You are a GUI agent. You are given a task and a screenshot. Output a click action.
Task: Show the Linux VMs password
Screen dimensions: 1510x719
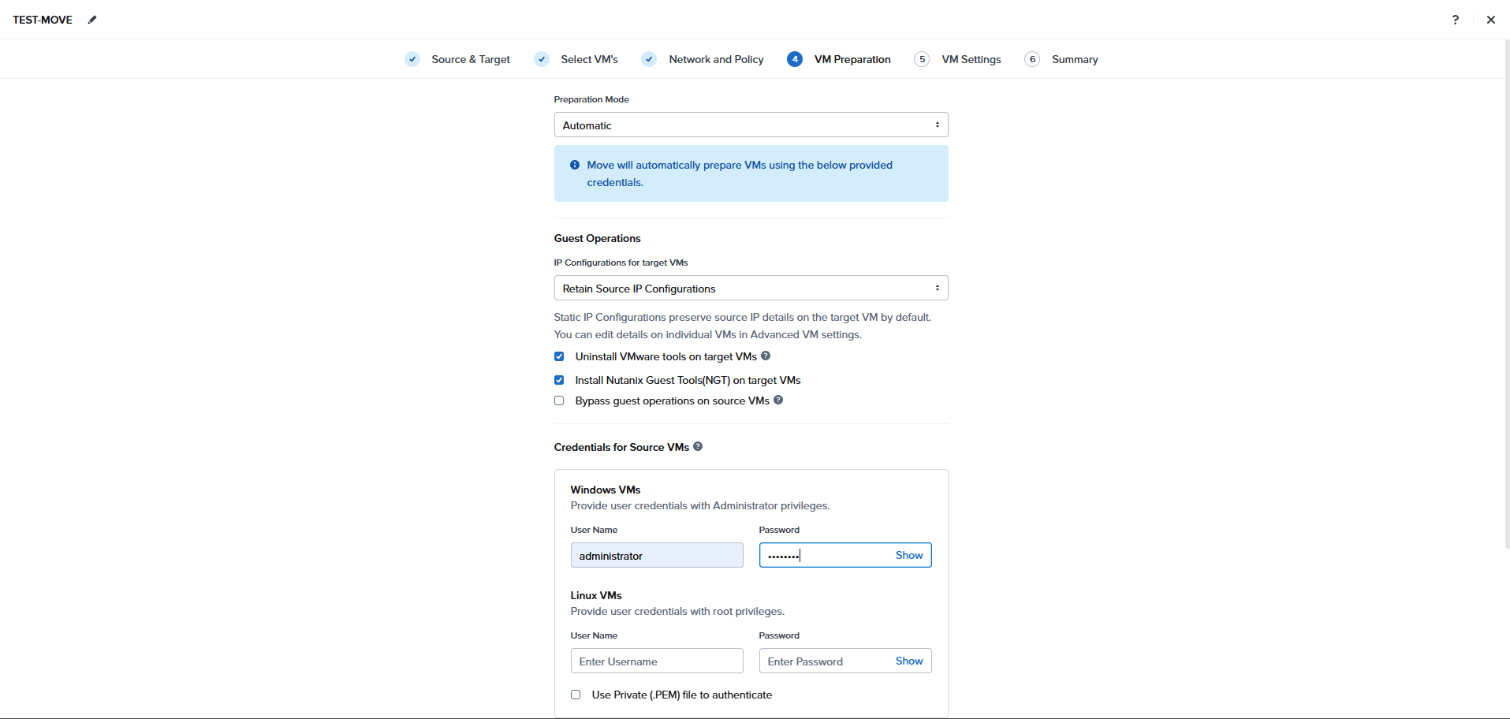pos(909,661)
